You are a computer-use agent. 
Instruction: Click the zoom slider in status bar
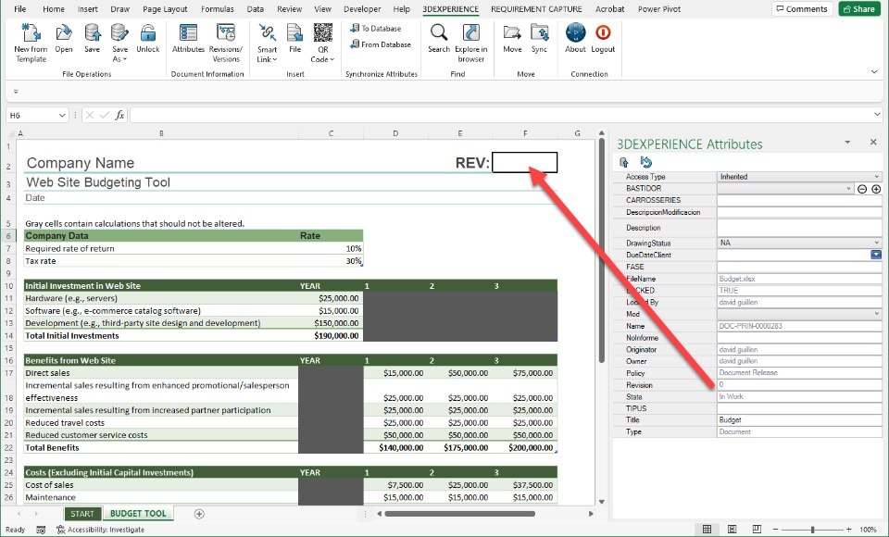(813, 530)
